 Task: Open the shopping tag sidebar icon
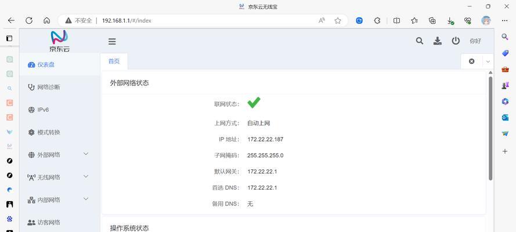505,53
